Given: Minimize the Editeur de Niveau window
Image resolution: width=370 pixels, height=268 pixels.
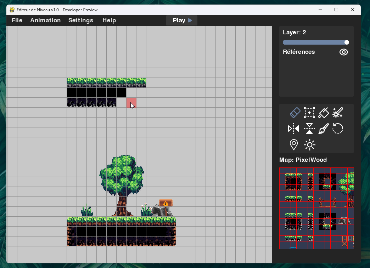Looking at the screenshot, I should click(320, 10).
